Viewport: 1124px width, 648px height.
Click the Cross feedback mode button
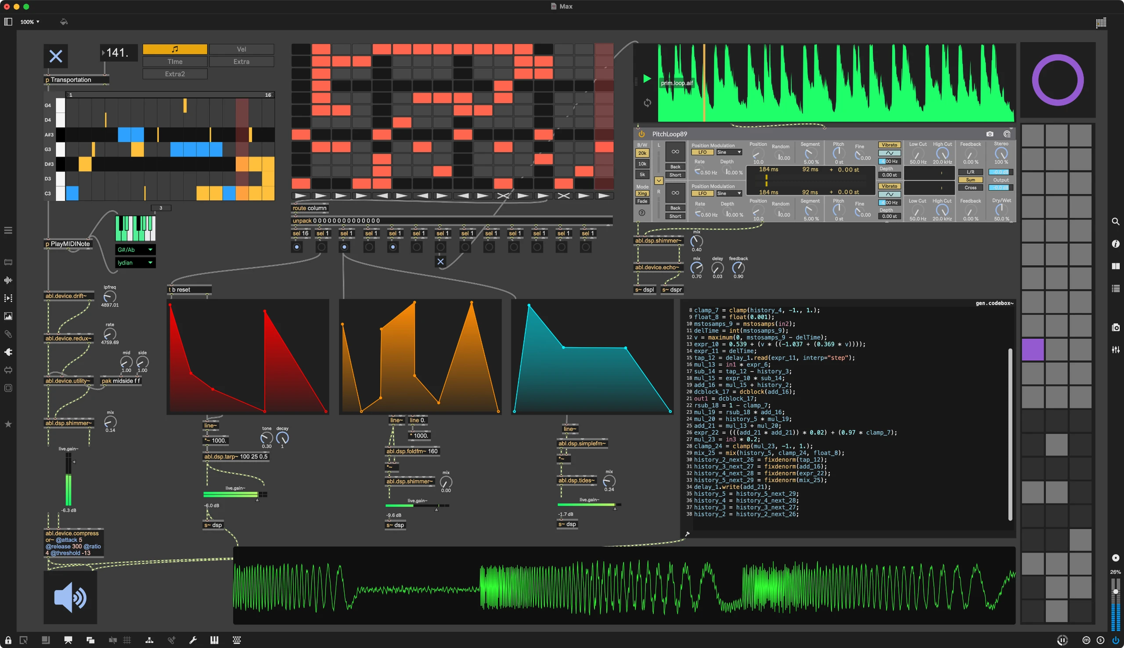click(x=970, y=188)
